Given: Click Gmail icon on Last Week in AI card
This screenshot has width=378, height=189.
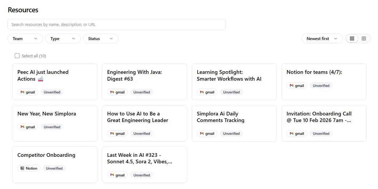Looking at the screenshot, I should [x=112, y=175].
